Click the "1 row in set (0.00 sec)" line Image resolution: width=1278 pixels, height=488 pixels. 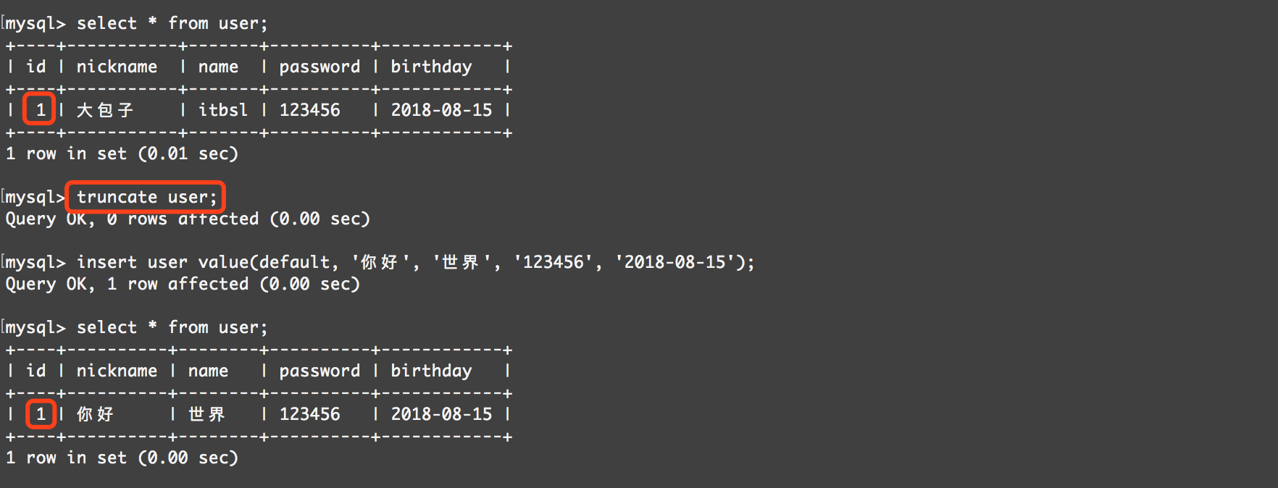[x=122, y=458]
